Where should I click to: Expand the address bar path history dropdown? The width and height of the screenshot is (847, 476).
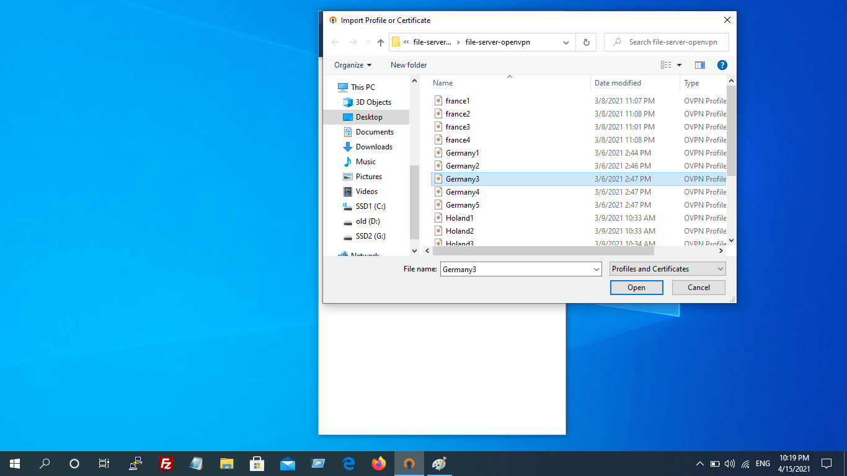click(565, 43)
